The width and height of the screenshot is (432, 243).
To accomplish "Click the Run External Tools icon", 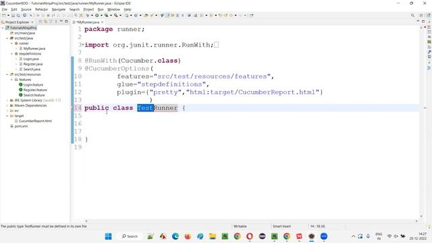I will 116,16.
